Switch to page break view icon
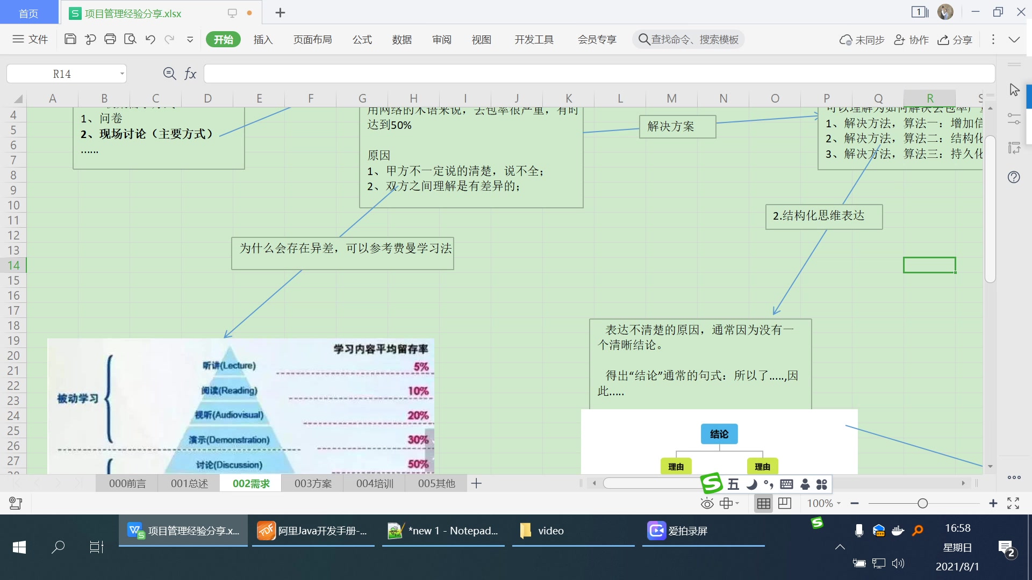This screenshot has height=580, width=1032. [785, 503]
